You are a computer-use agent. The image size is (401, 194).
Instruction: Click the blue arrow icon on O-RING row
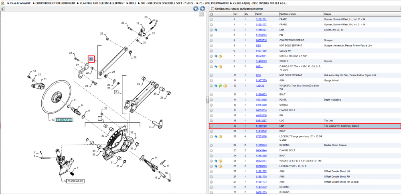point(216,67)
